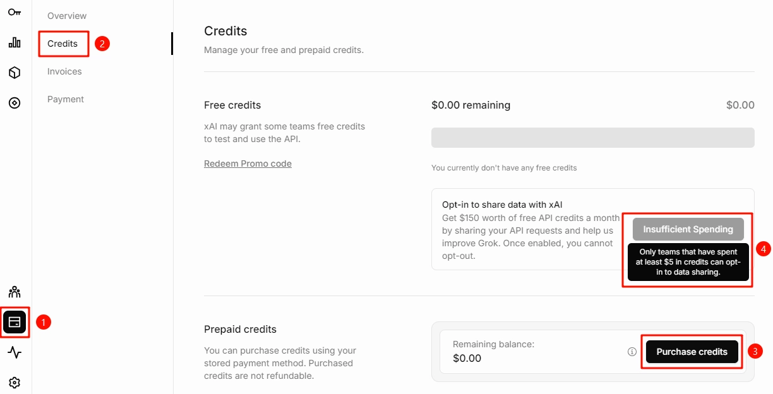Select the Credits menu item
This screenshot has height=394, width=773.
tap(63, 44)
